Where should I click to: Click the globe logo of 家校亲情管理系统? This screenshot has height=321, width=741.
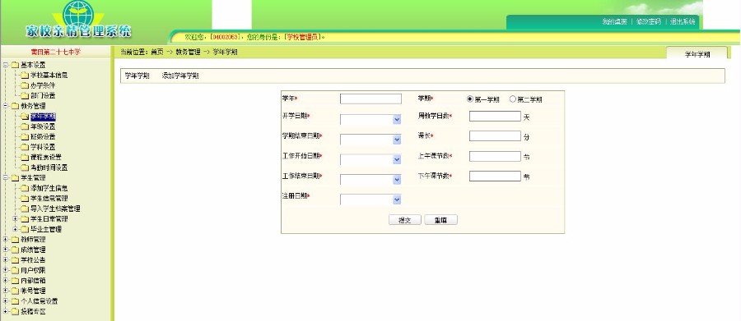(x=78, y=13)
